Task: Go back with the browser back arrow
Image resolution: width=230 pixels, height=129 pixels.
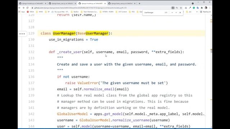Action: (x=19, y=8)
